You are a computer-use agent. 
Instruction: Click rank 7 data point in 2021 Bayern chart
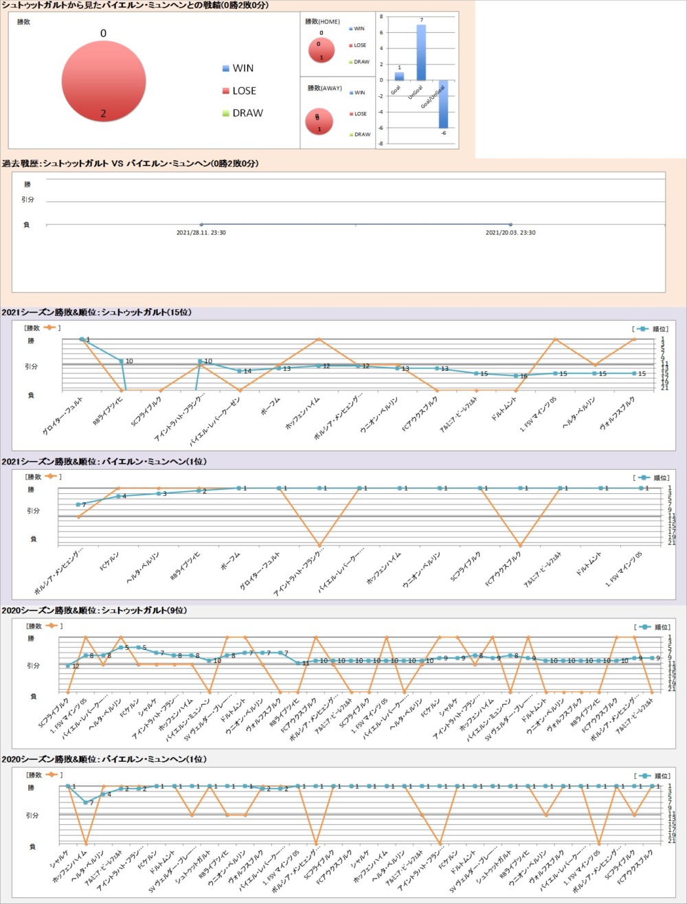coord(78,504)
